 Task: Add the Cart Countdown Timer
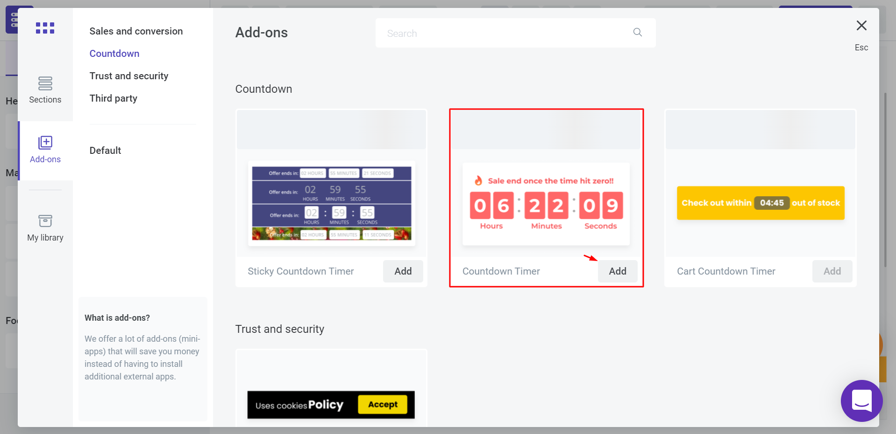[x=832, y=271]
